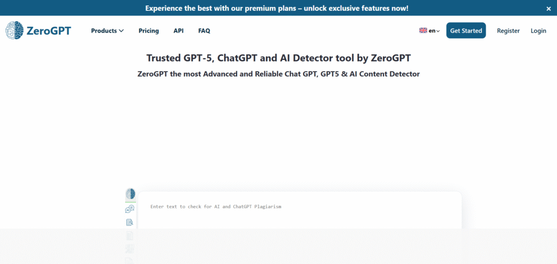Click the 'Trusted GPT-5, ChatGPT' main heading
The image size is (557, 264).
pyautogui.click(x=278, y=58)
